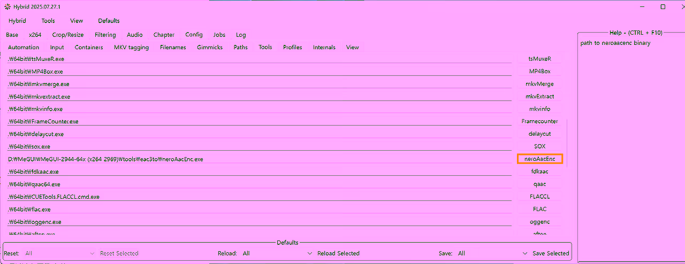The image size is (685, 264).
Task: Switch to the Jobs tab
Action: pos(219,35)
